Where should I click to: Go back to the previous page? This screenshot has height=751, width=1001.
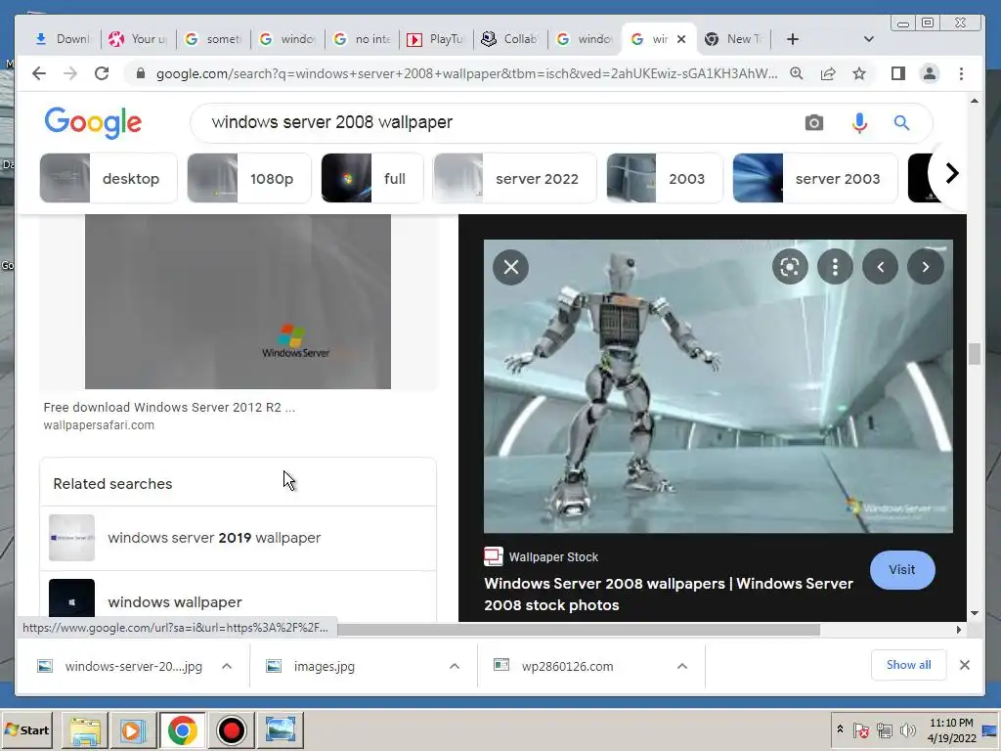point(39,73)
